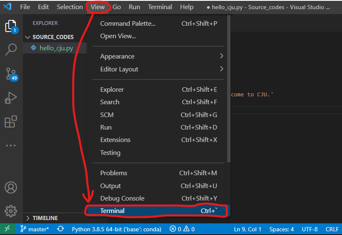Select Output in the View menu
Screen dimensions: 342x235
pyautogui.click(x=159, y=186)
